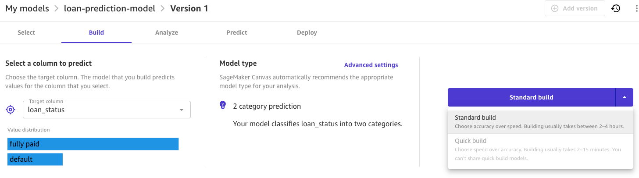Click the default value distribution bar
The width and height of the screenshot is (639, 178).
[35, 159]
